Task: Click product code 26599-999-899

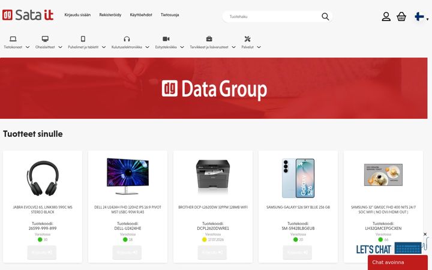Action: pyautogui.click(x=43, y=229)
